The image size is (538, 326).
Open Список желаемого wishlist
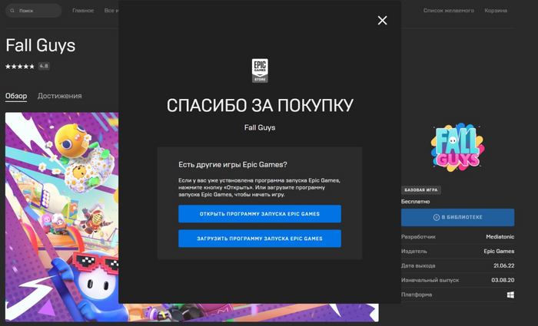(x=448, y=11)
